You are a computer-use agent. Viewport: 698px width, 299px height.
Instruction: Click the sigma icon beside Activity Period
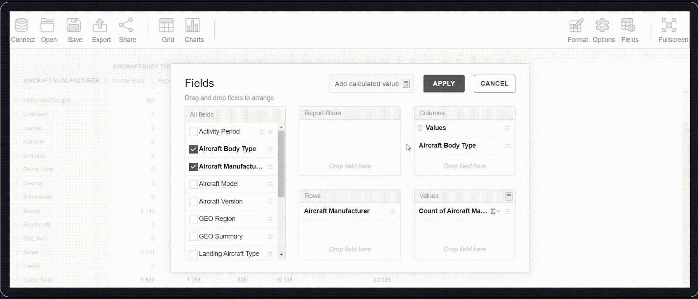click(262, 132)
